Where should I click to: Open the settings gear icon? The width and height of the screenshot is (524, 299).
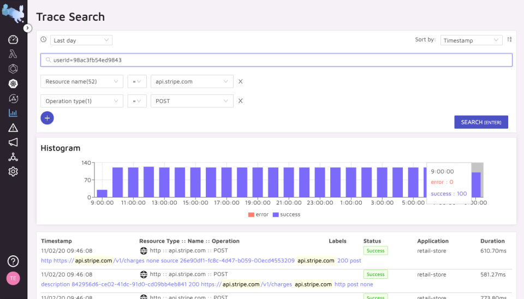(x=13, y=172)
